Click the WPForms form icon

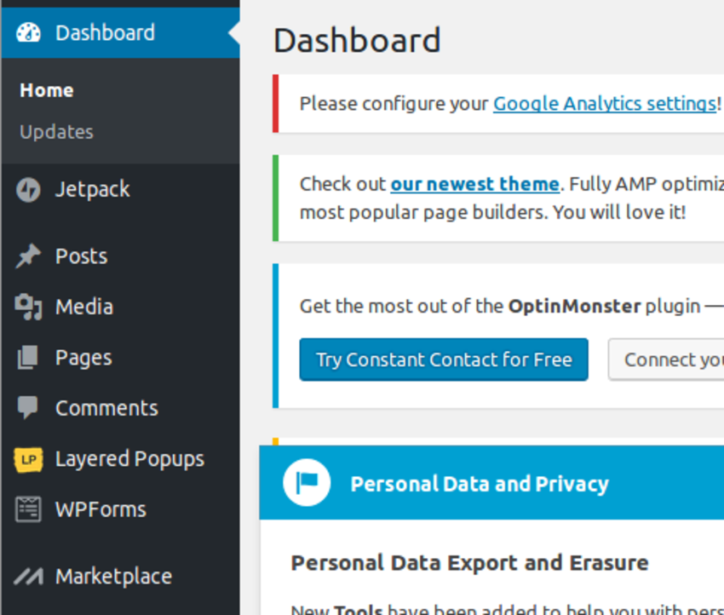tap(28, 509)
